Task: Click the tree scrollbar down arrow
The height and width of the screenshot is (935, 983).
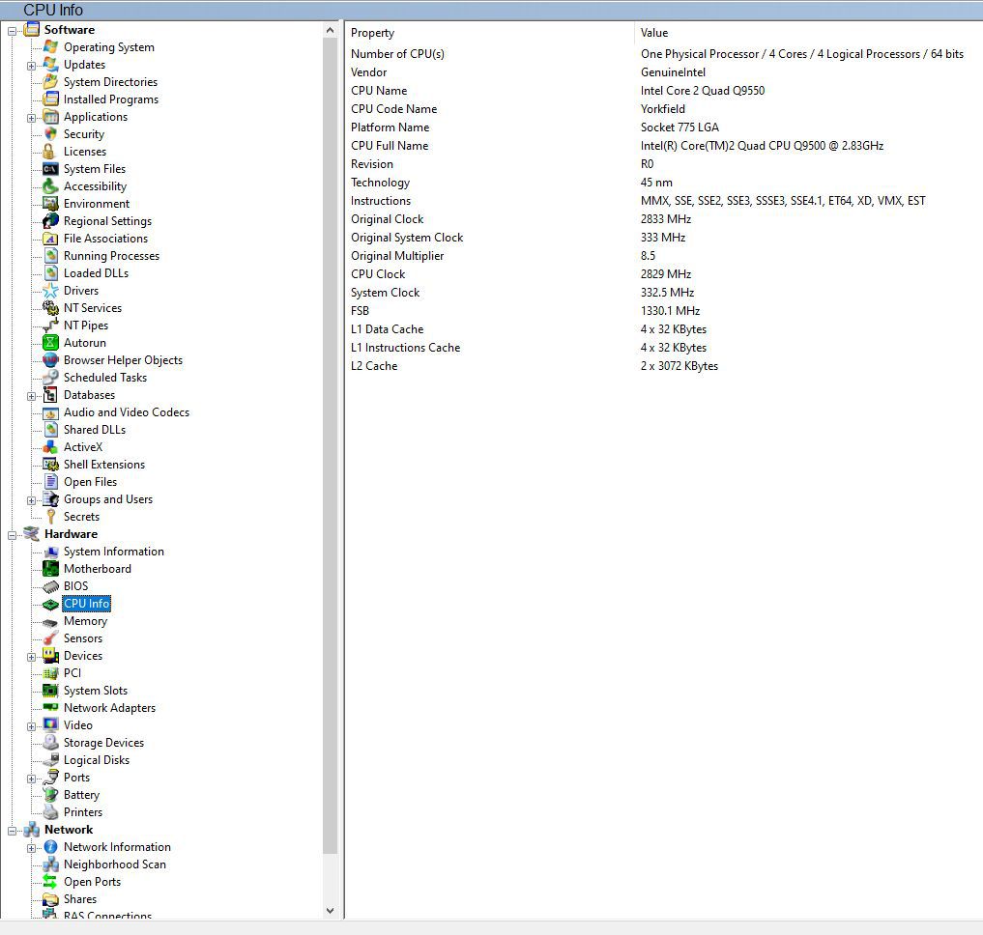Action: tap(331, 911)
